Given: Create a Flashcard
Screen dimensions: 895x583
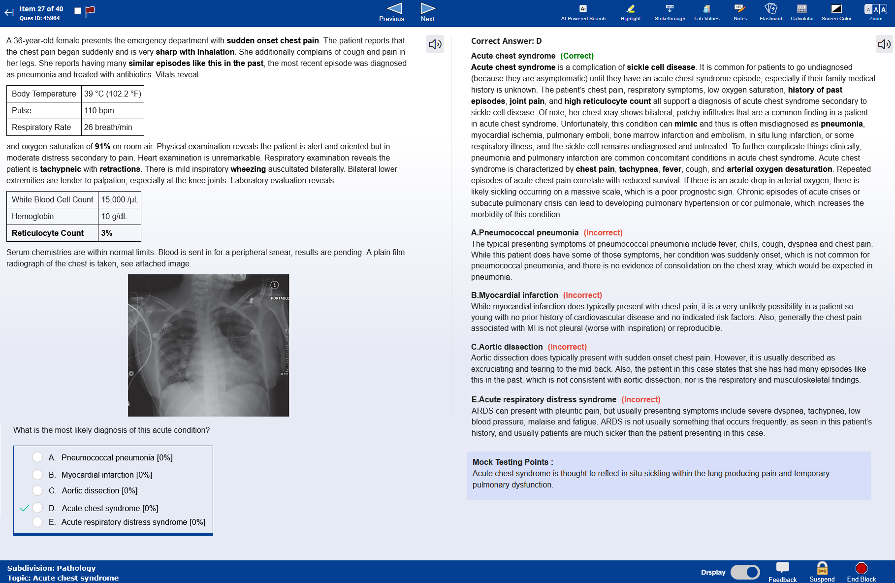Looking at the screenshot, I should click(x=770, y=12).
